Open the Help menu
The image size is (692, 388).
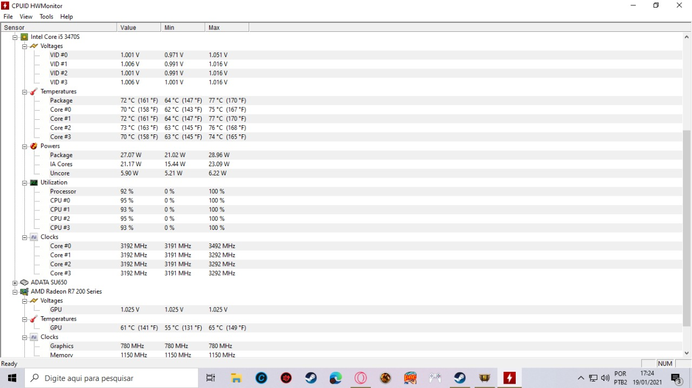click(66, 17)
